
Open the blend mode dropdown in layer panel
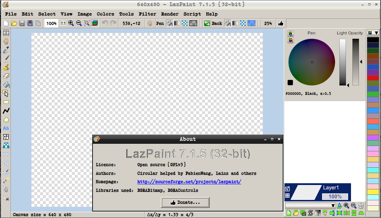coord(310,206)
